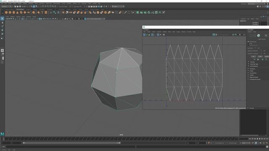Choose the Select tool in the toolbox
The image size is (269, 151).
click(2, 18)
